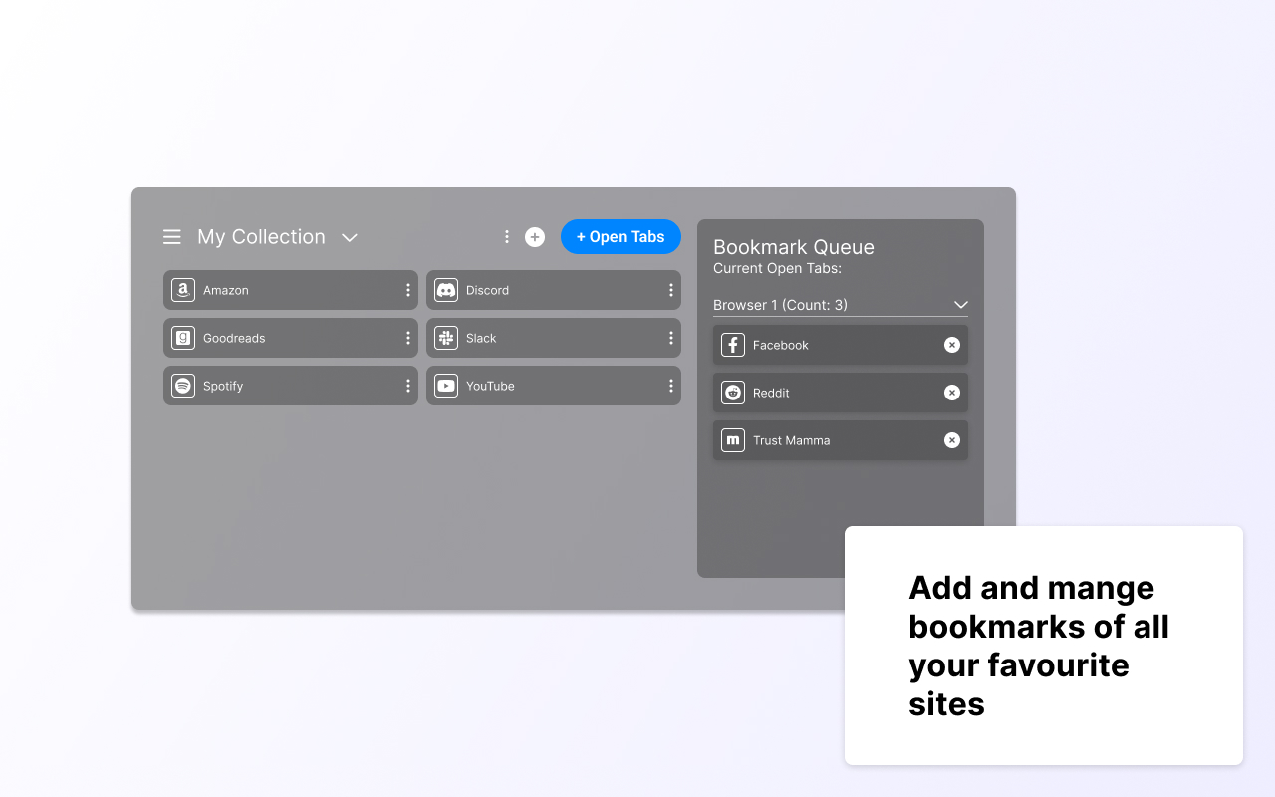The image size is (1275, 797).
Task: Collapse the Browser 1 (Count: 3) chevron
Action: click(961, 305)
